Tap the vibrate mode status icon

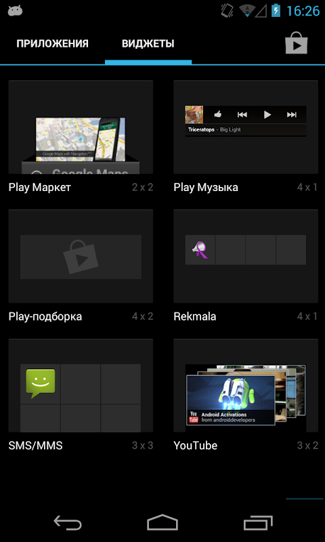coord(227,10)
